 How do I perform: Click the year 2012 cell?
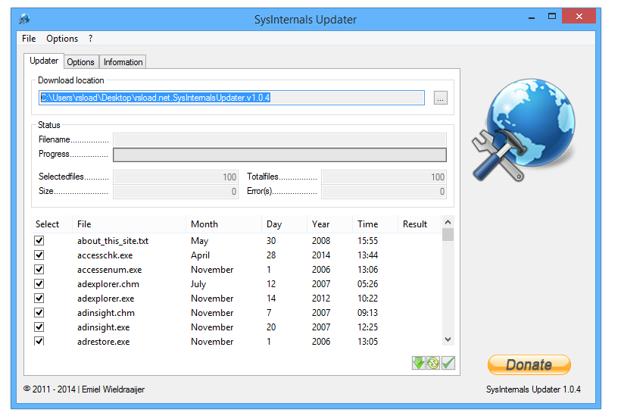point(321,299)
